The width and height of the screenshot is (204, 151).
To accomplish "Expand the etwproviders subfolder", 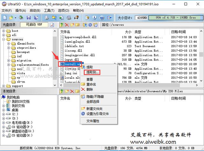I will [x=9, y=48].
